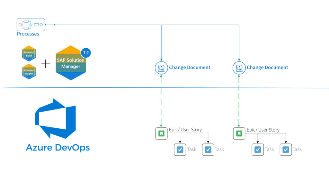Screen dimensions: 329x185
Task: Select the Focused Build badge icon
Action: point(28,53)
